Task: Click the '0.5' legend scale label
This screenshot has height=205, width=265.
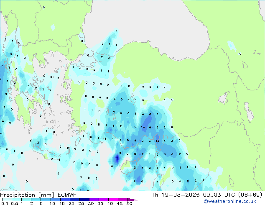Action: [15, 203]
